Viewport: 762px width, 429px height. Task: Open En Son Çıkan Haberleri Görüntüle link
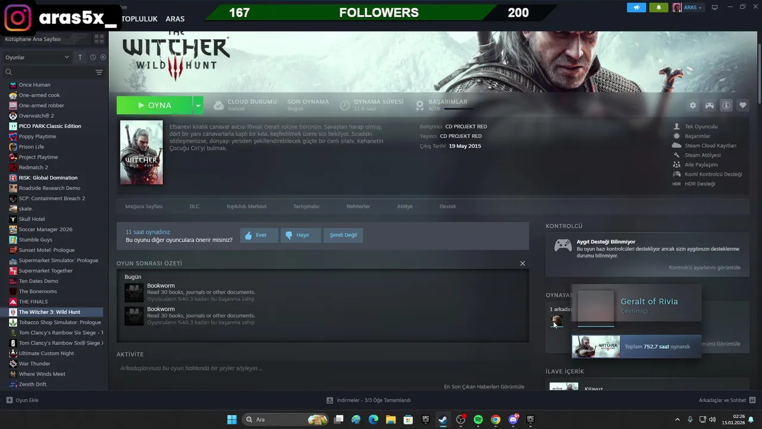pos(484,387)
